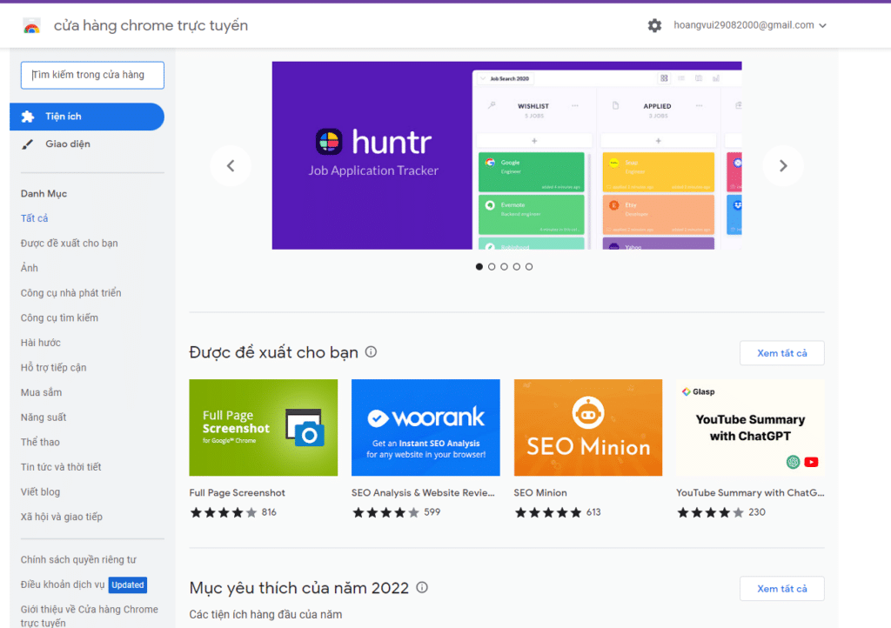The width and height of the screenshot is (891, 628).
Task: Open the SEO Minion thumbnail
Action: 588,428
